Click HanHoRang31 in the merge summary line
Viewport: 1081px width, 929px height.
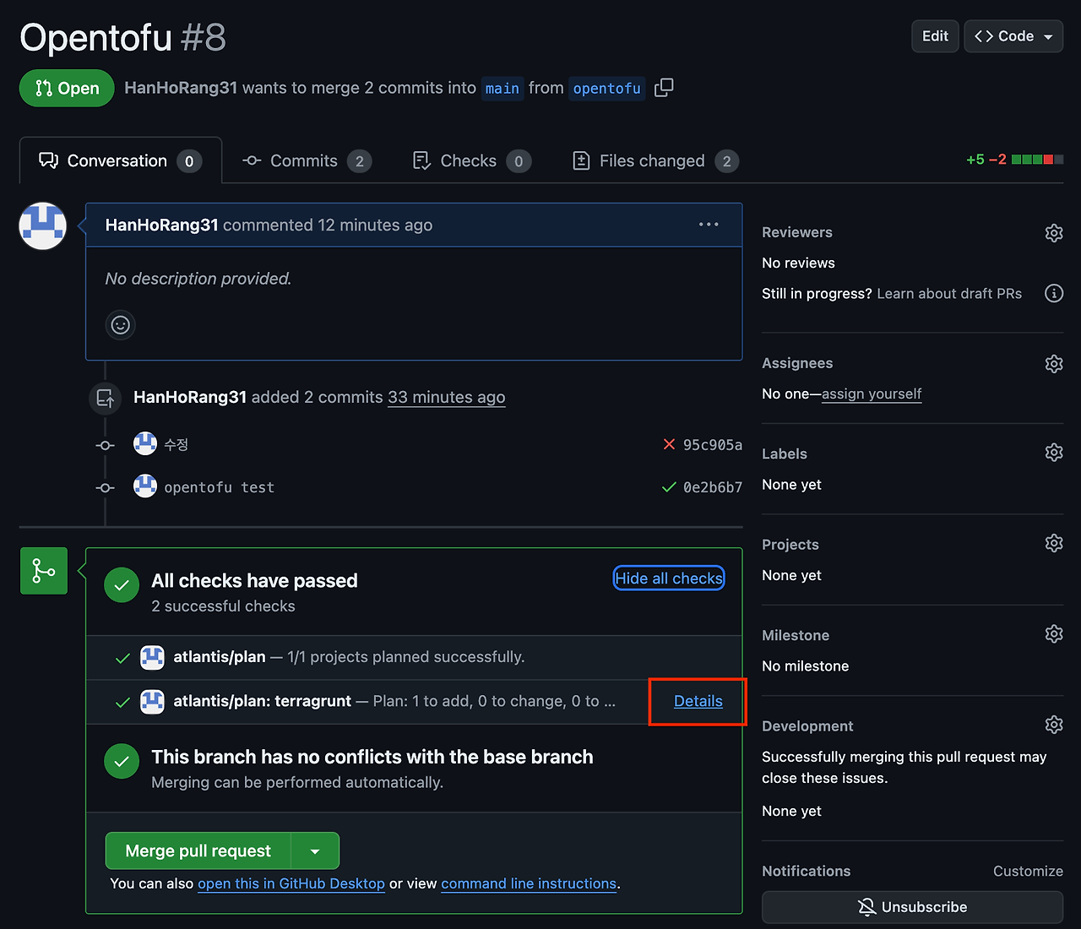[181, 88]
